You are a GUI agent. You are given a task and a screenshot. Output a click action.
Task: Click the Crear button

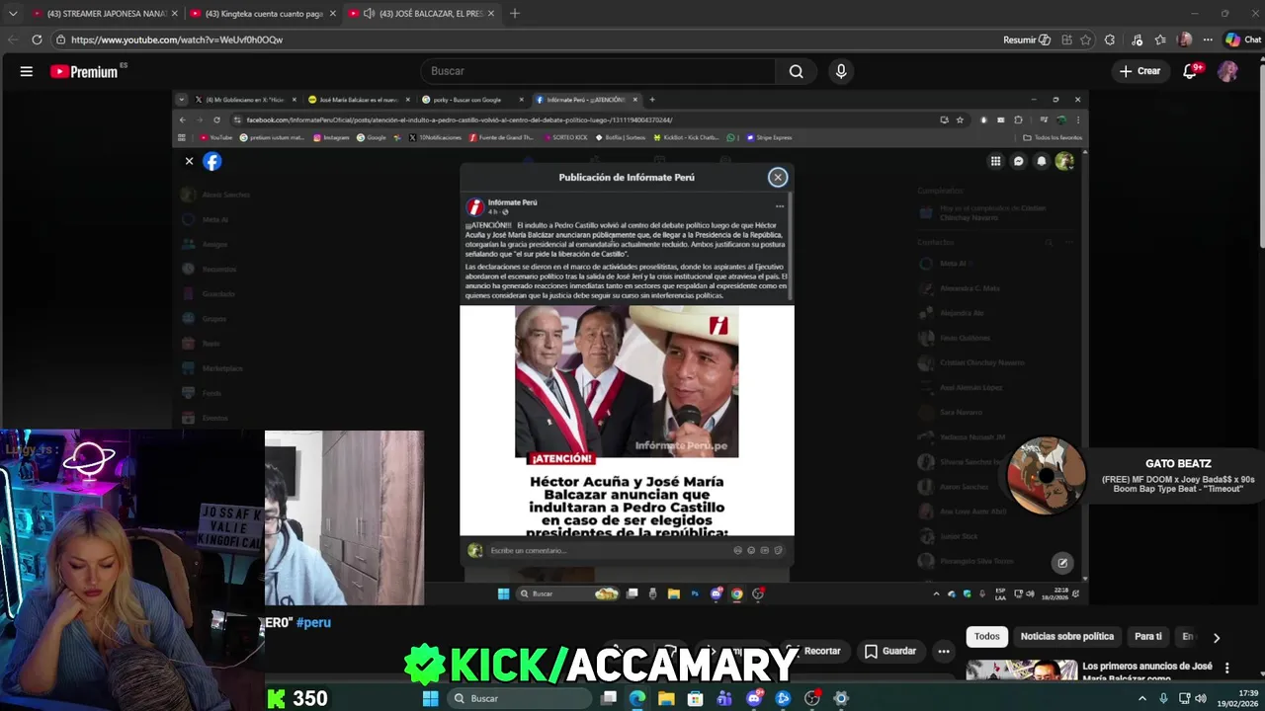(x=1139, y=71)
